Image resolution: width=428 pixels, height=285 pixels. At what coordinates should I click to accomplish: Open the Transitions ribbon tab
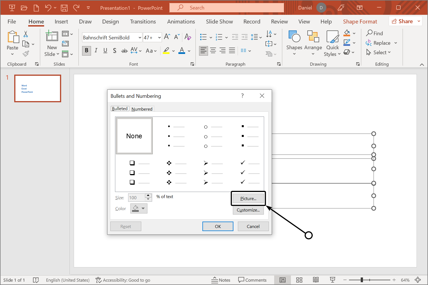(143, 22)
